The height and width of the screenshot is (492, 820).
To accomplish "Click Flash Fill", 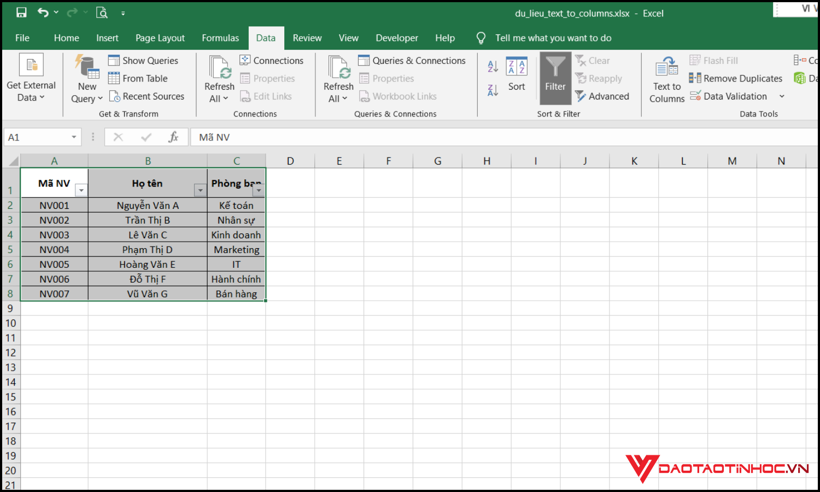I will [x=713, y=61].
